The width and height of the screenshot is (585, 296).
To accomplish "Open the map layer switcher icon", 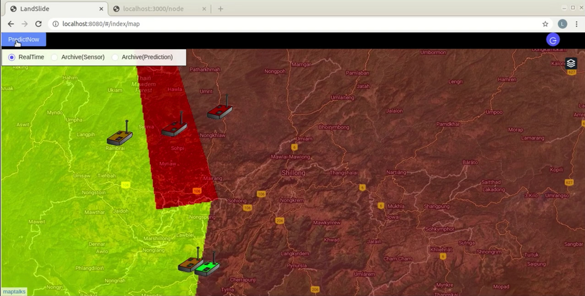I will coord(571,64).
